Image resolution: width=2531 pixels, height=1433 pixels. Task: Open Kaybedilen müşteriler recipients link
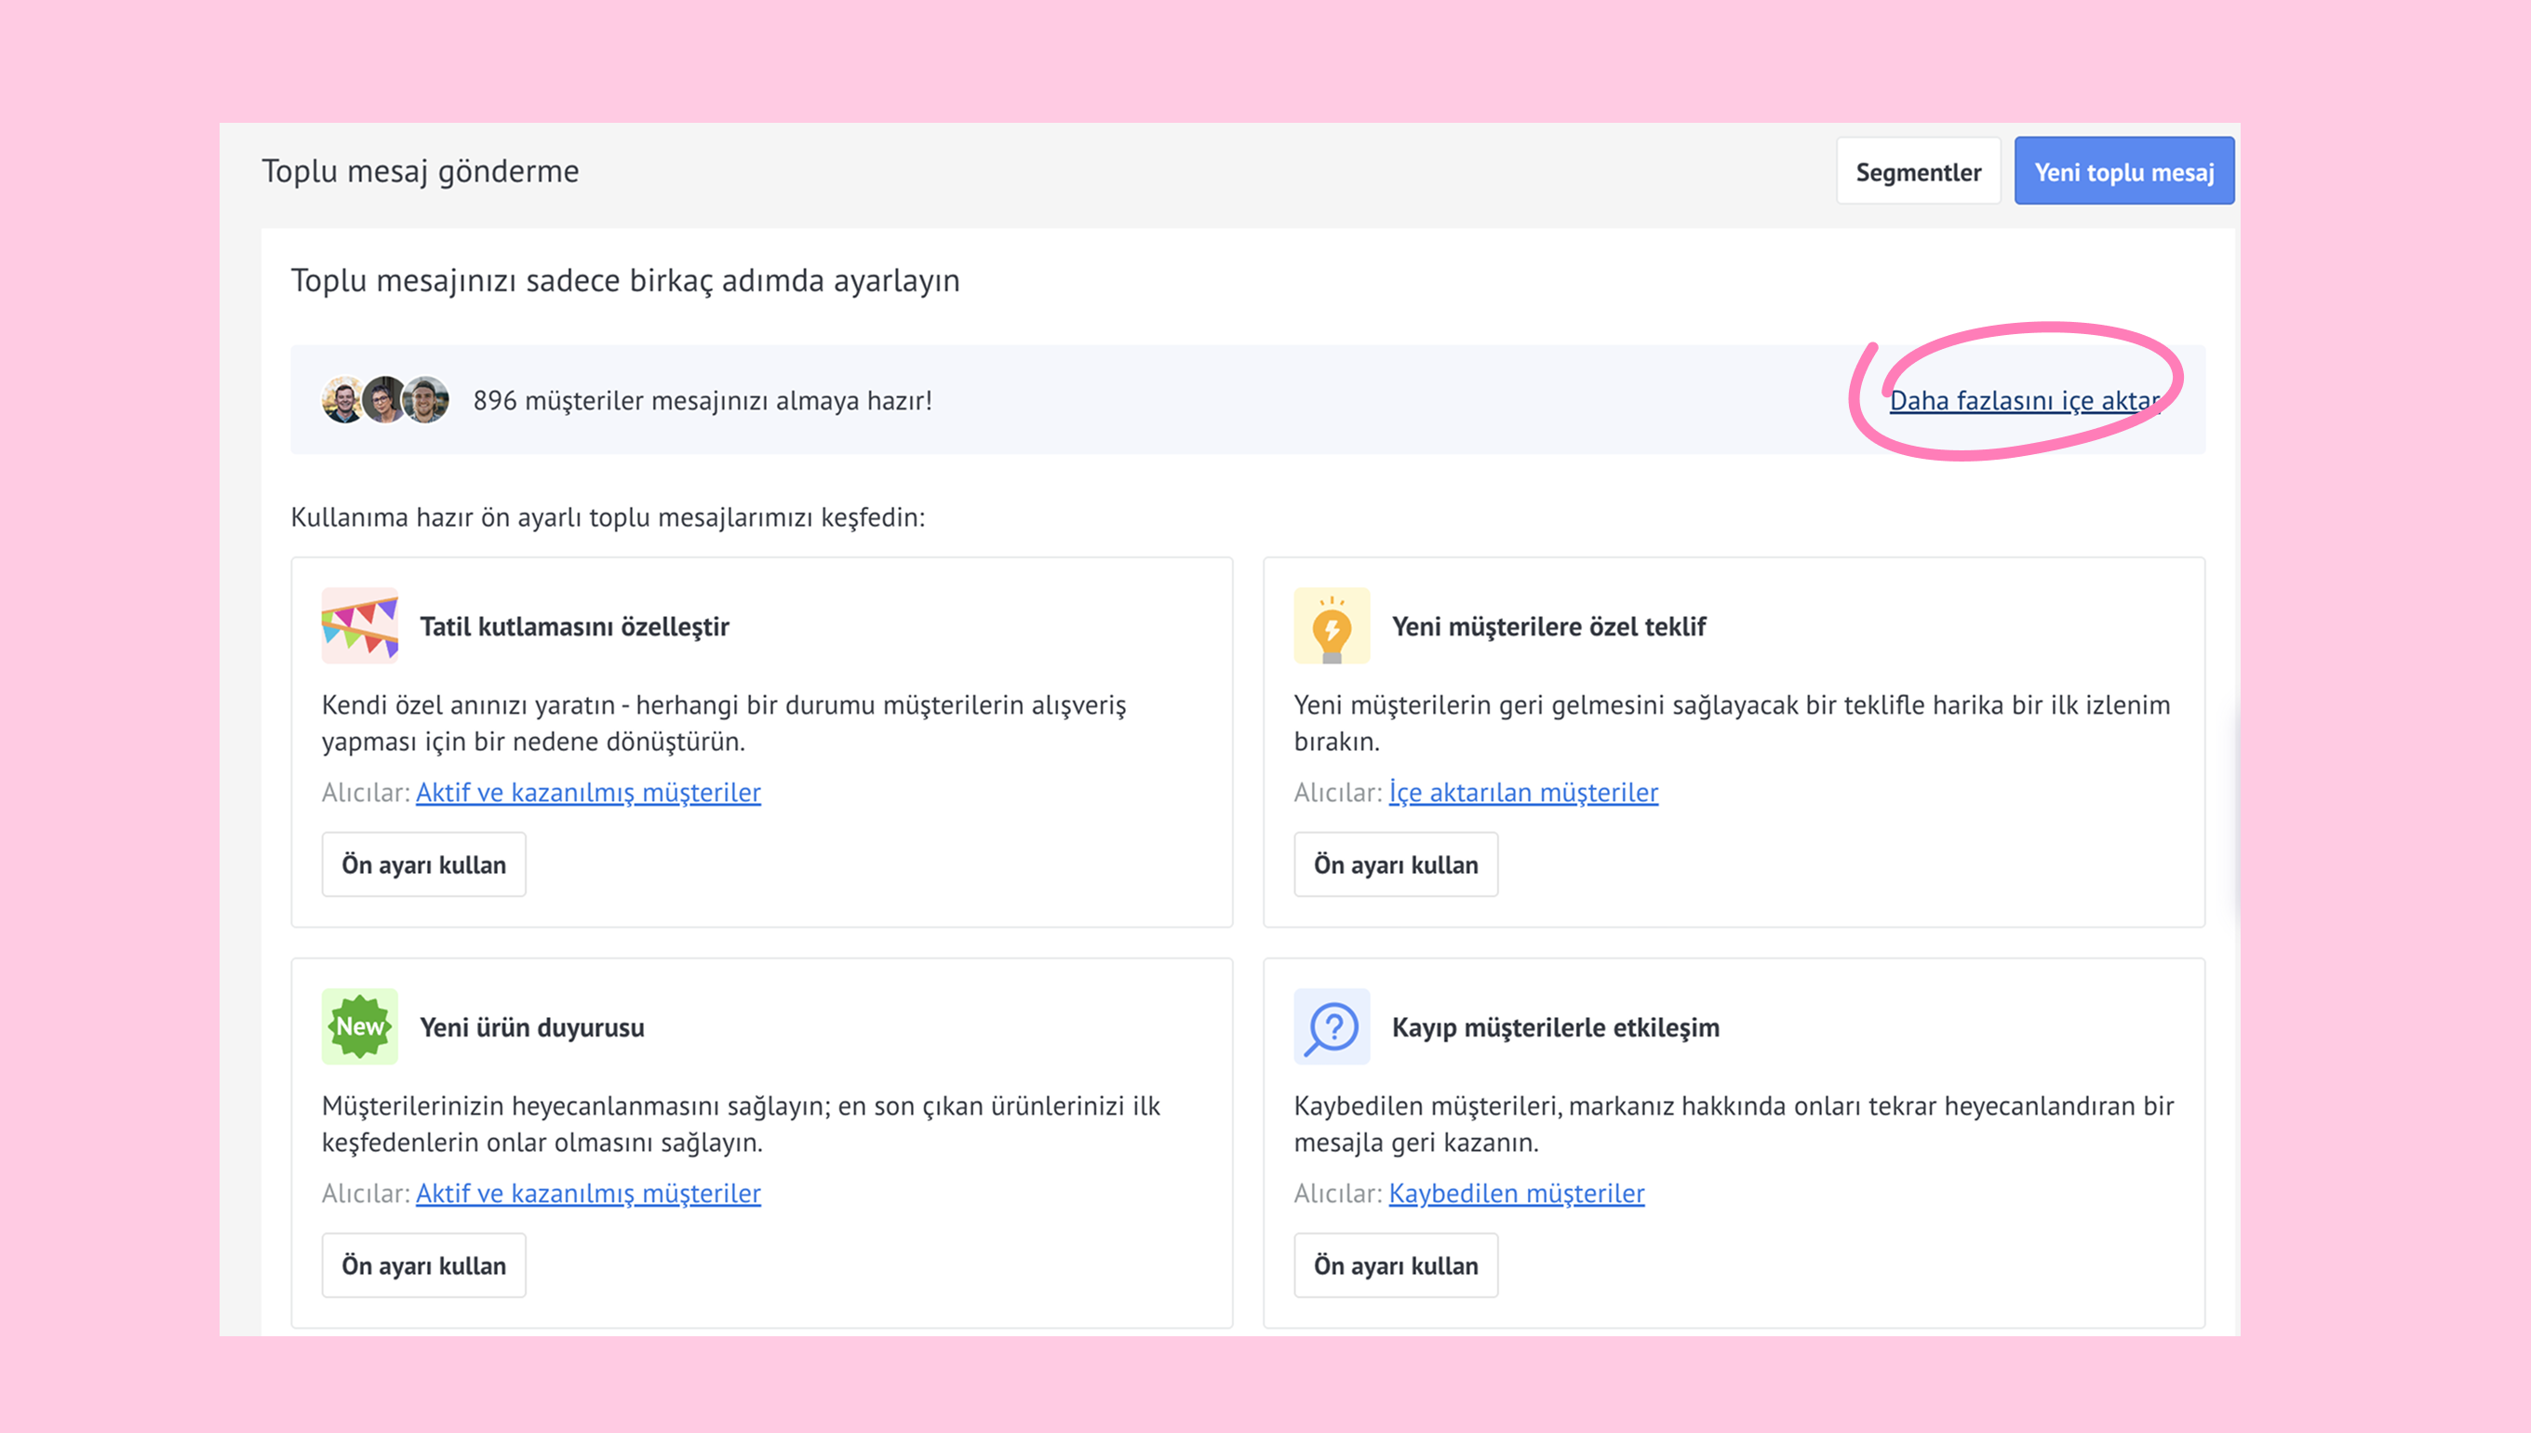[1517, 1193]
